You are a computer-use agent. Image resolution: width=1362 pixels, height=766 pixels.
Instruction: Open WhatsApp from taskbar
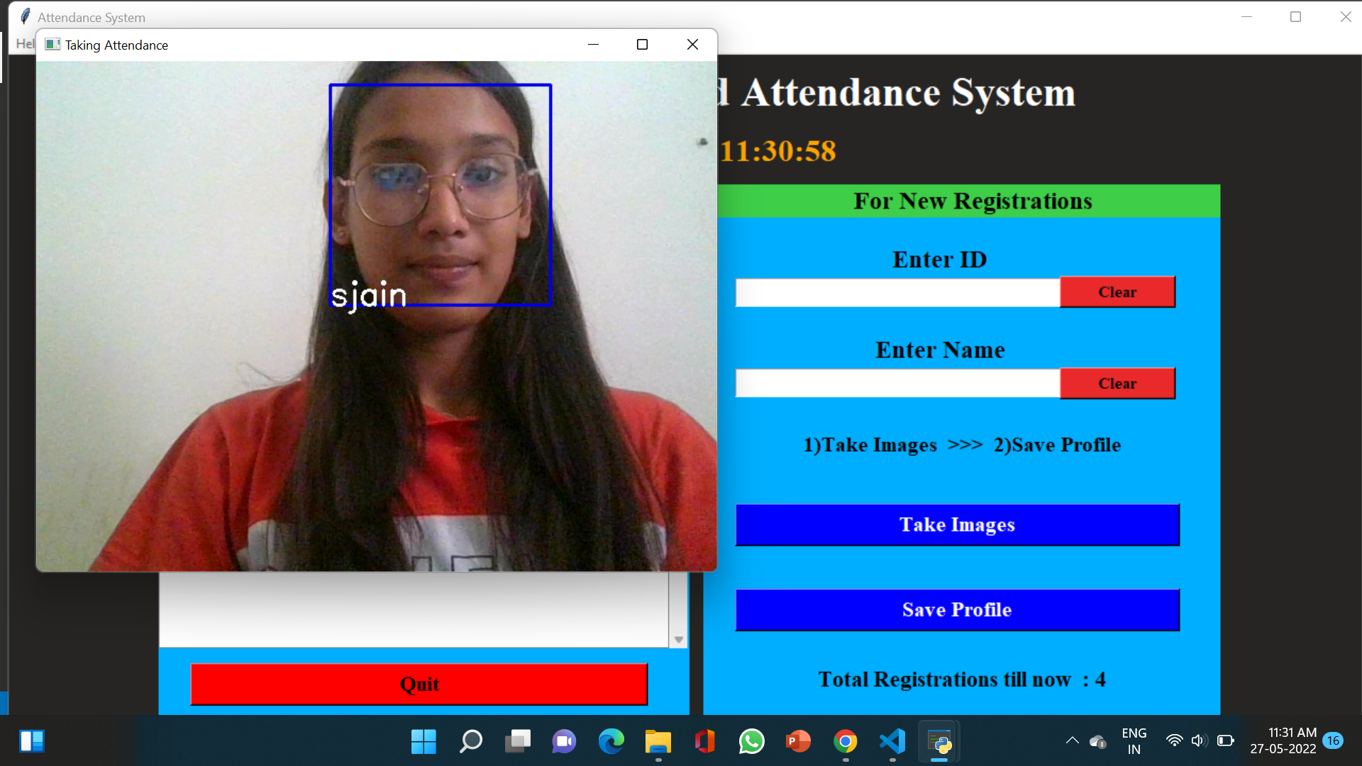click(751, 742)
